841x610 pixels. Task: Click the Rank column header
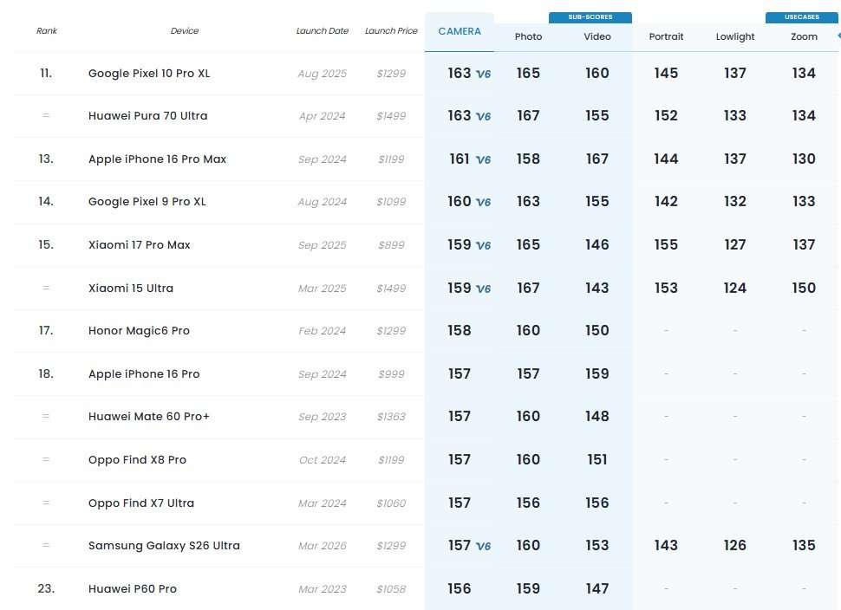coord(47,31)
